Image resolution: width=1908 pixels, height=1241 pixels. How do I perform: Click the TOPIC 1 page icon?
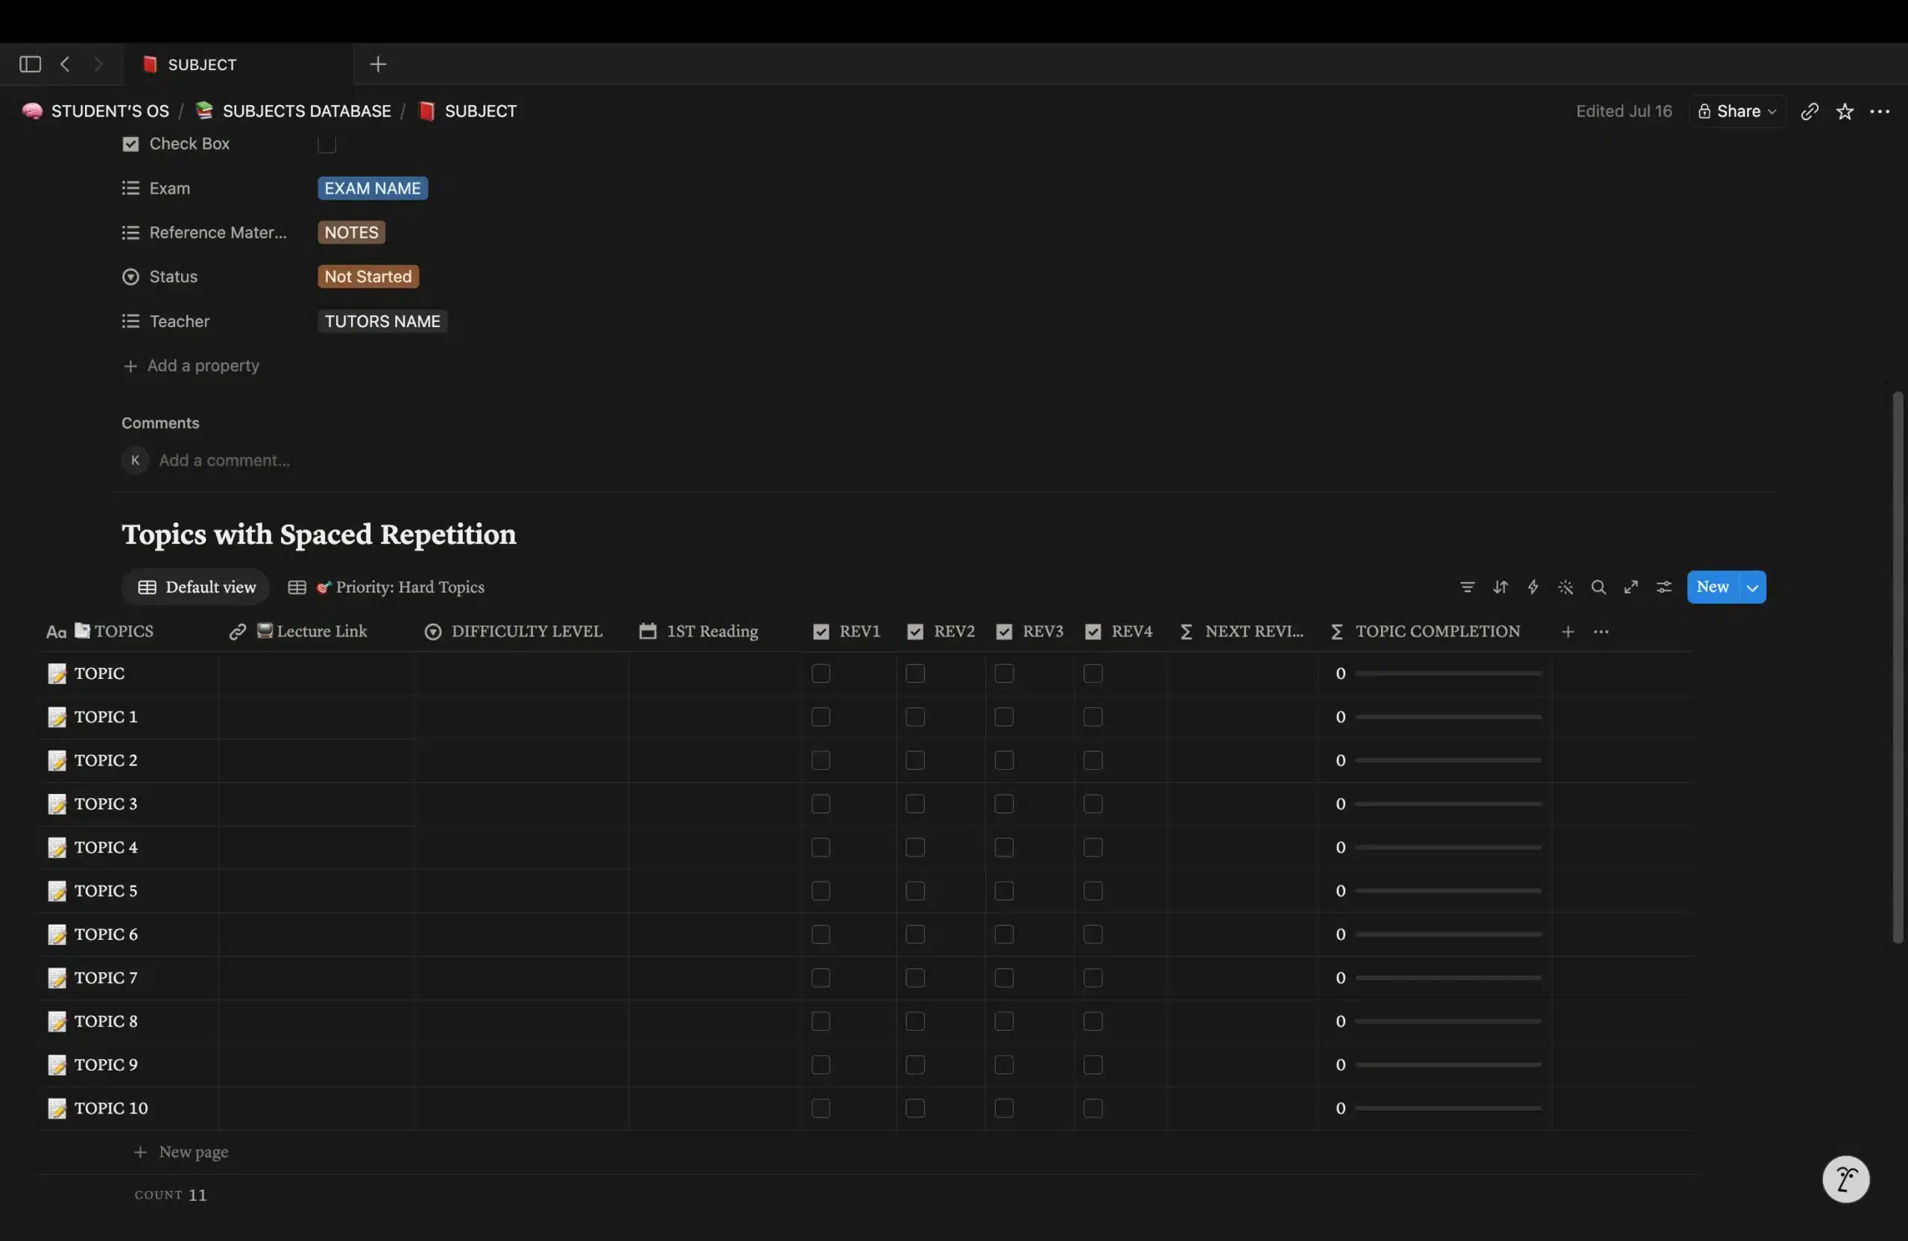click(57, 717)
